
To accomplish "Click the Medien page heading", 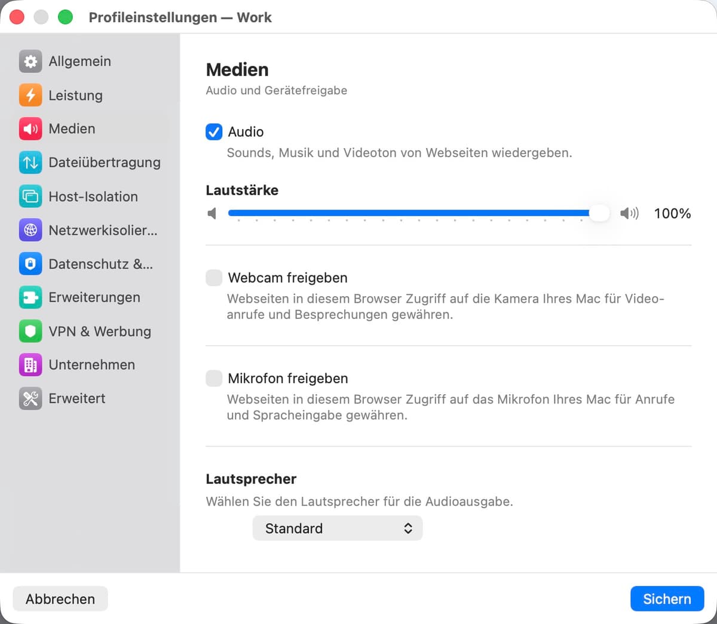I will tap(237, 70).
